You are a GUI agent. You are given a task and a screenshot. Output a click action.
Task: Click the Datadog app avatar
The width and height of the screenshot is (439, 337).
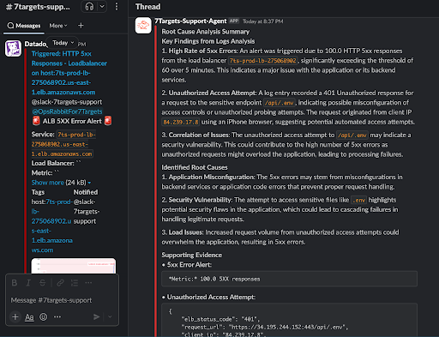click(13, 48)
